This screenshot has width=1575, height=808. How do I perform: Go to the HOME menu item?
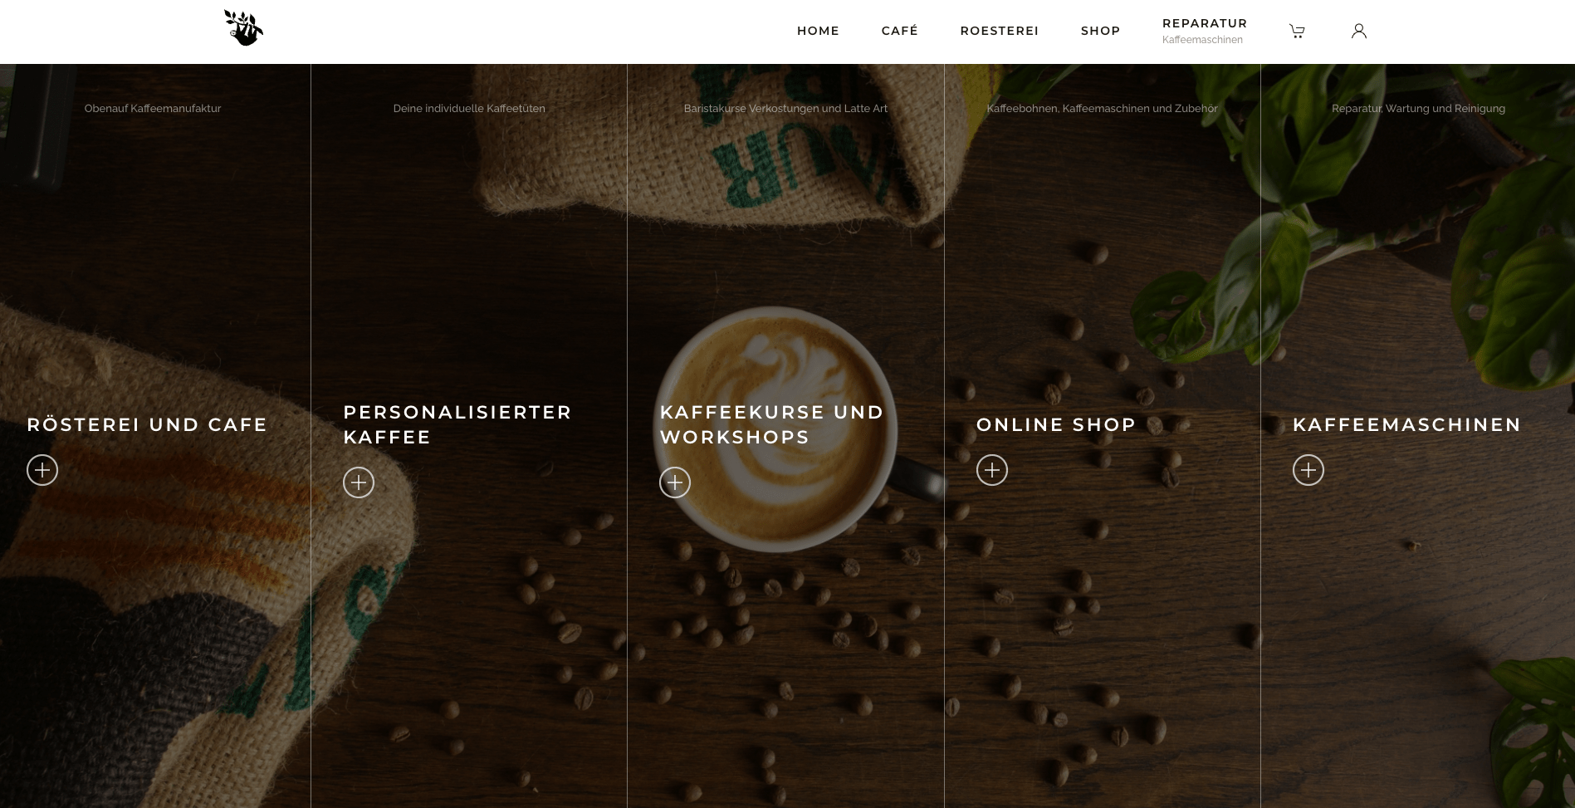click(x=818, y=31)
